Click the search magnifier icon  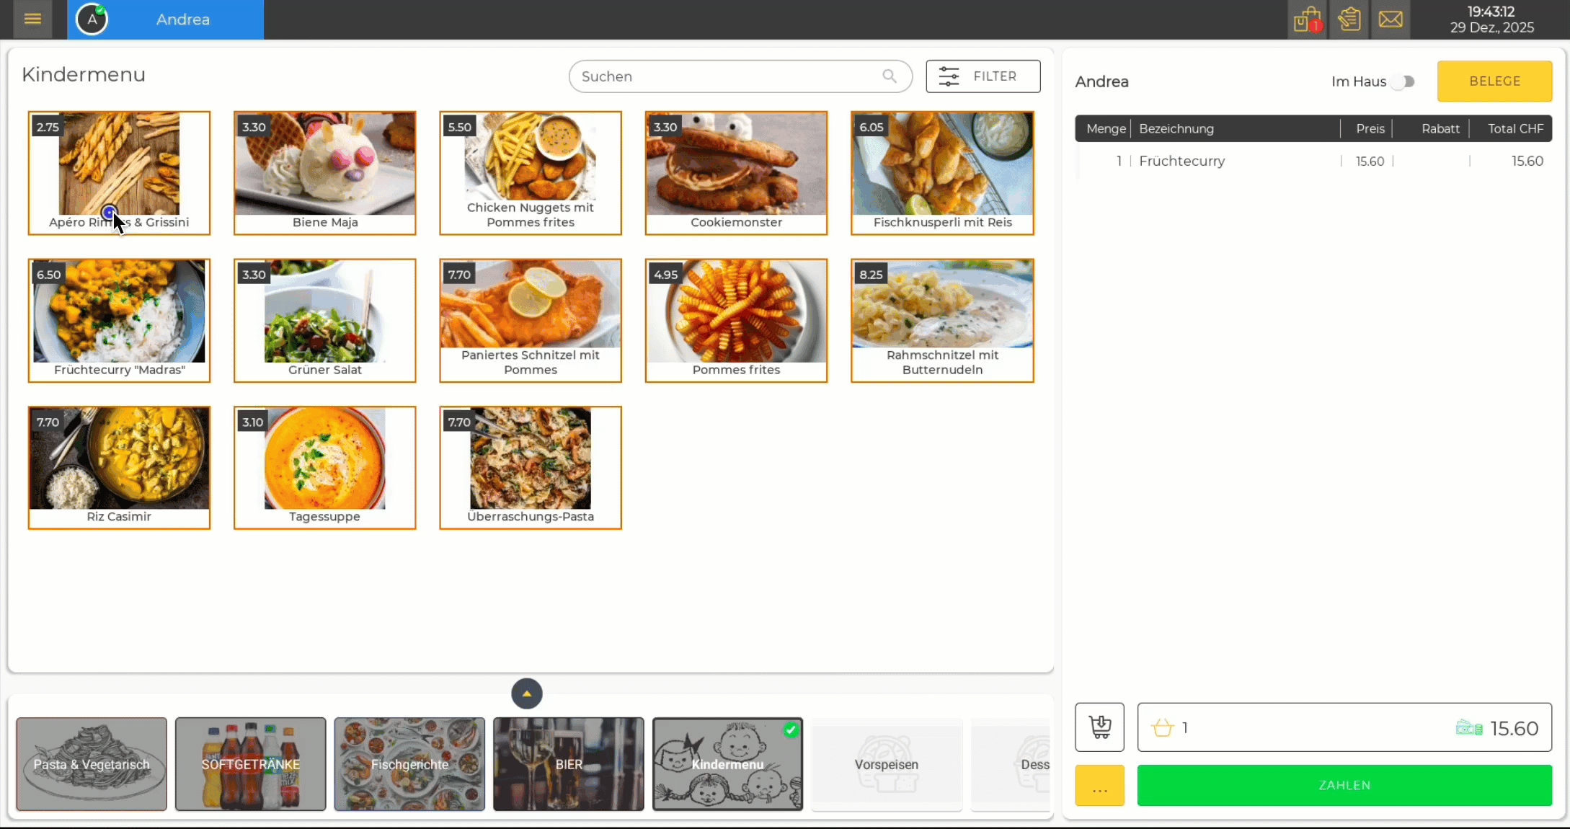[x=890, y=76]
